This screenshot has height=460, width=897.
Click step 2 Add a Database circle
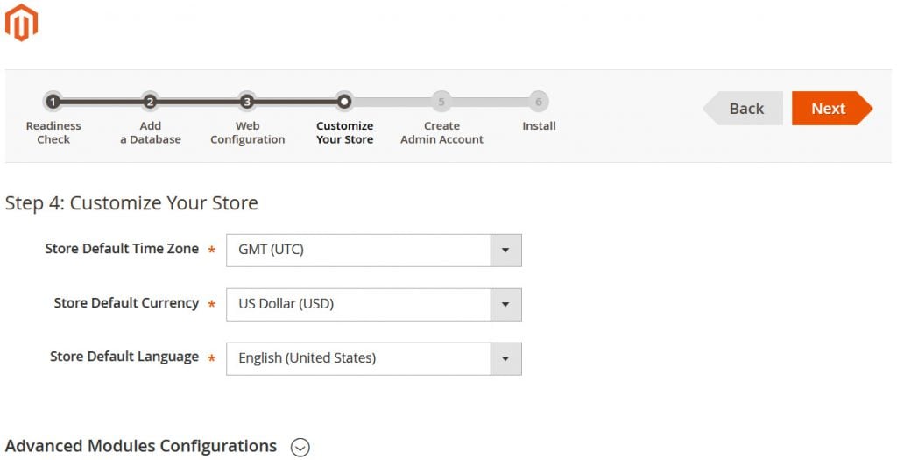coord(150,102)
